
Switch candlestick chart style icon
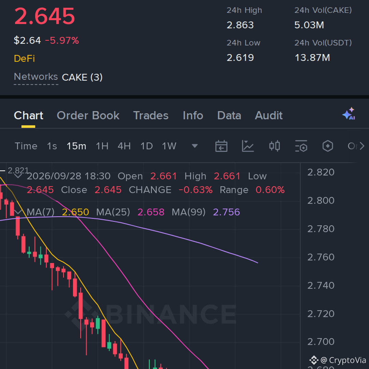click(274, 146)
